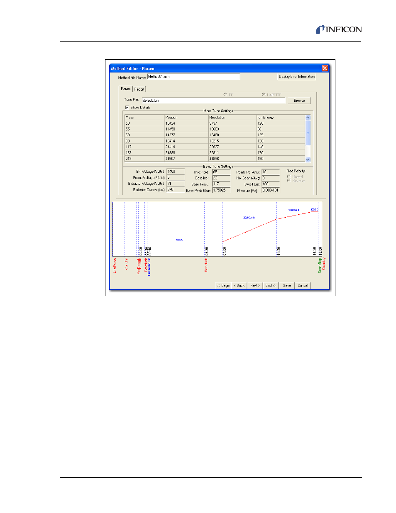This screenshot has height=513, width=396.
Task: Uncheck the Show Details checkbox
Action: point(127,107)
